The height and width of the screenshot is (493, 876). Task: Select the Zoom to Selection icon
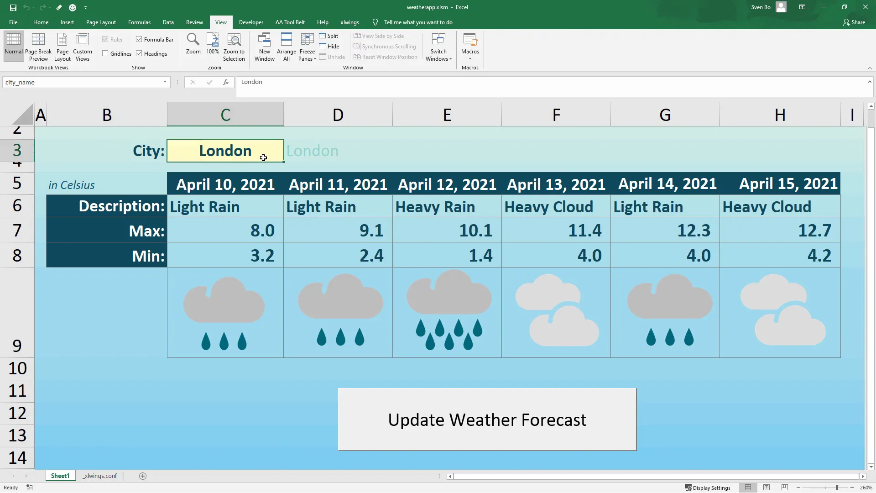point(234,46)
